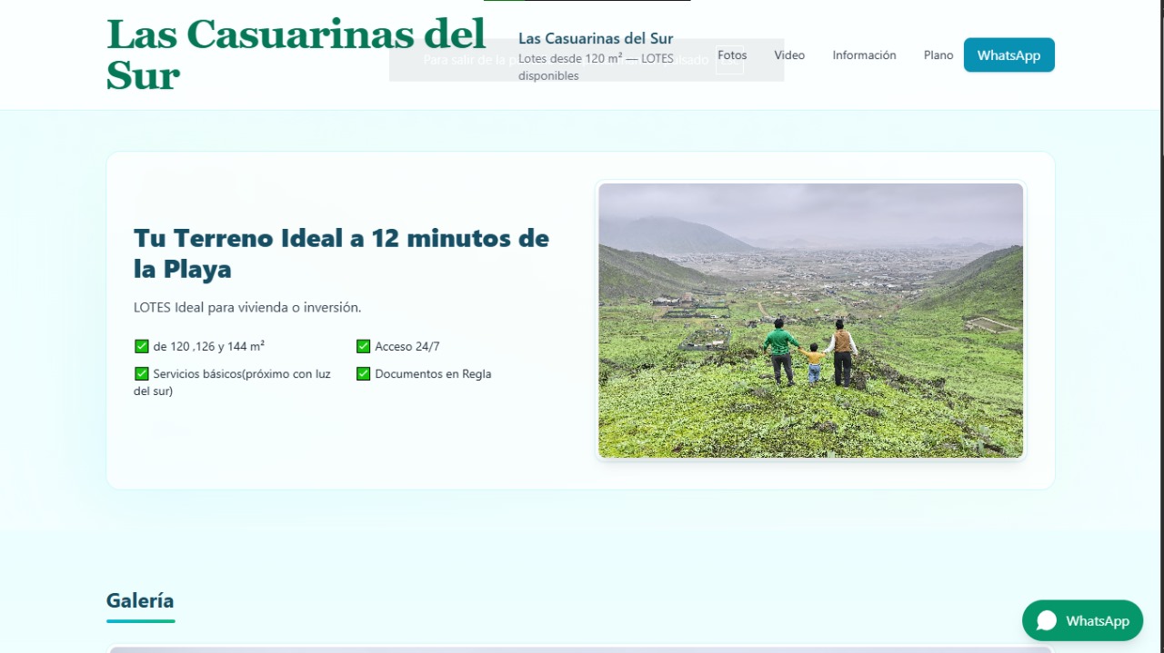
Task: Click the green checkmark beside lot sizes
Action: pos(141,346)
